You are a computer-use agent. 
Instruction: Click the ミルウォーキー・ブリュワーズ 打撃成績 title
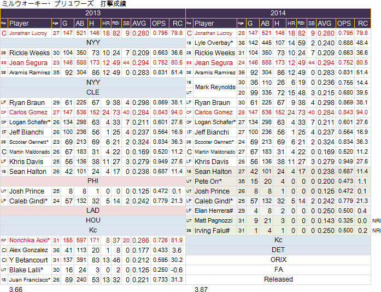[63, 4]
